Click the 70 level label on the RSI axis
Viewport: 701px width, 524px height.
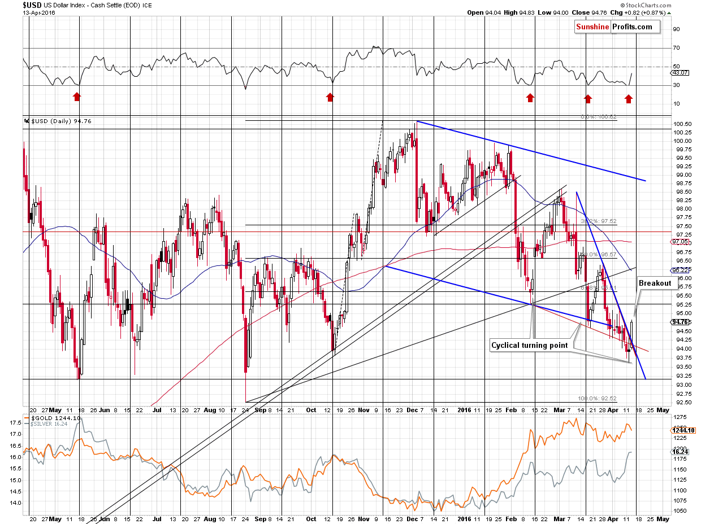677,48
